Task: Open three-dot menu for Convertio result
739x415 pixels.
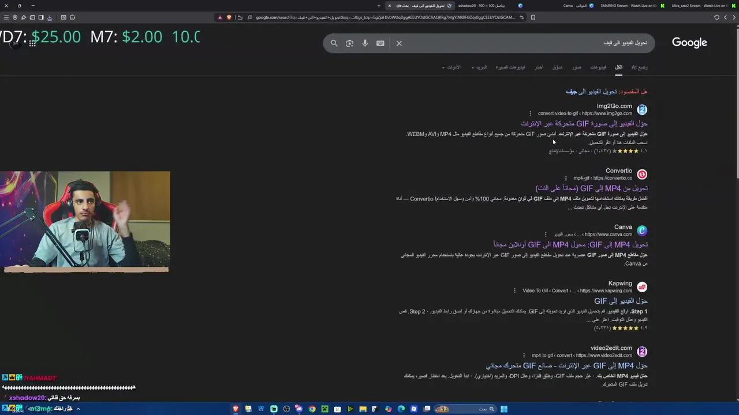Action: click(x=566, y=178)
